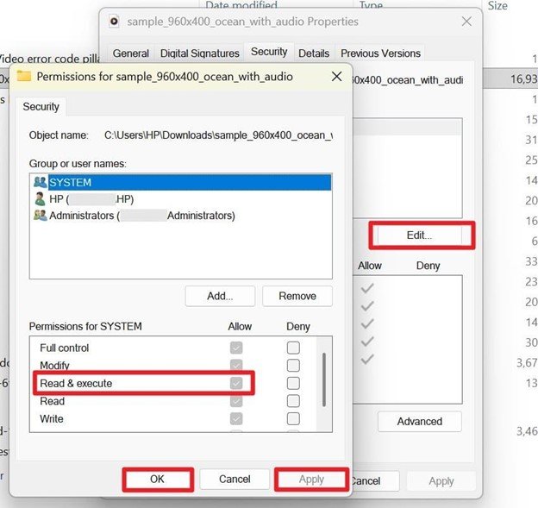Viewport: 538px width, 508px height.
Task: Click the Remove button
Action: (297, 296)
